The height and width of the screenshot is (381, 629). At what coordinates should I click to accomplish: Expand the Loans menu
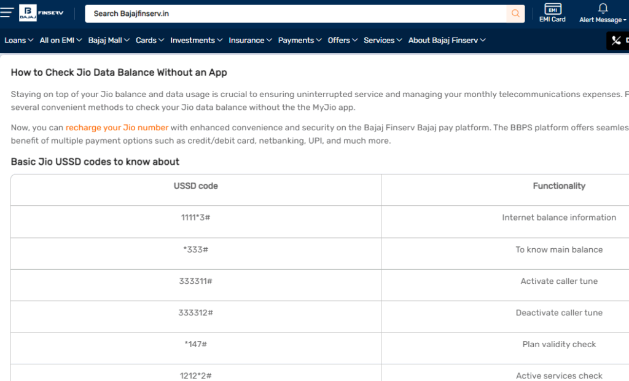point(18,40)
